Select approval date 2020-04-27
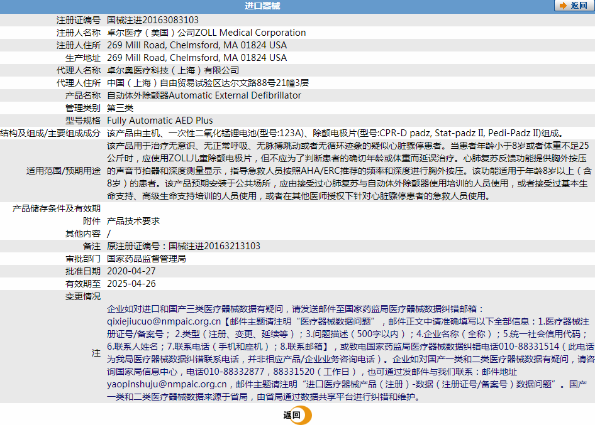 (131, 271)
